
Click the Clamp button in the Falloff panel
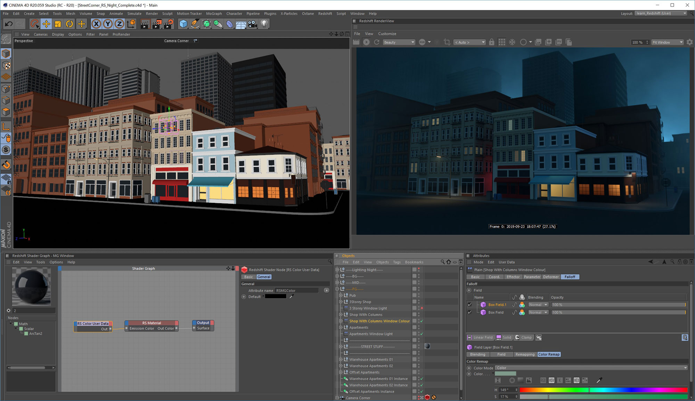click(x=524, y=337)
